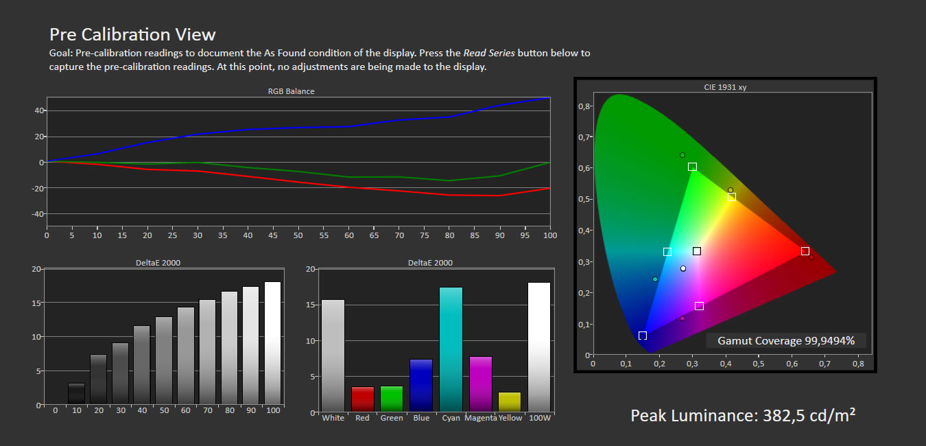926x446 pixels.
Task: Click the black-outlined white target square in CIE chart
Action: tap(697, 251)
